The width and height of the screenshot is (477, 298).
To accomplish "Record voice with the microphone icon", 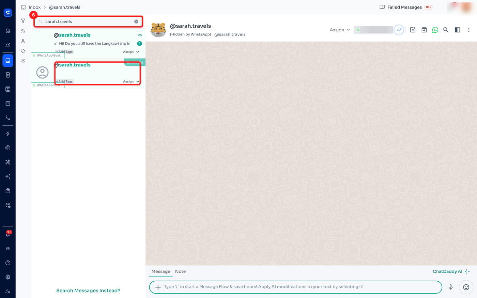I will [450, 287].
